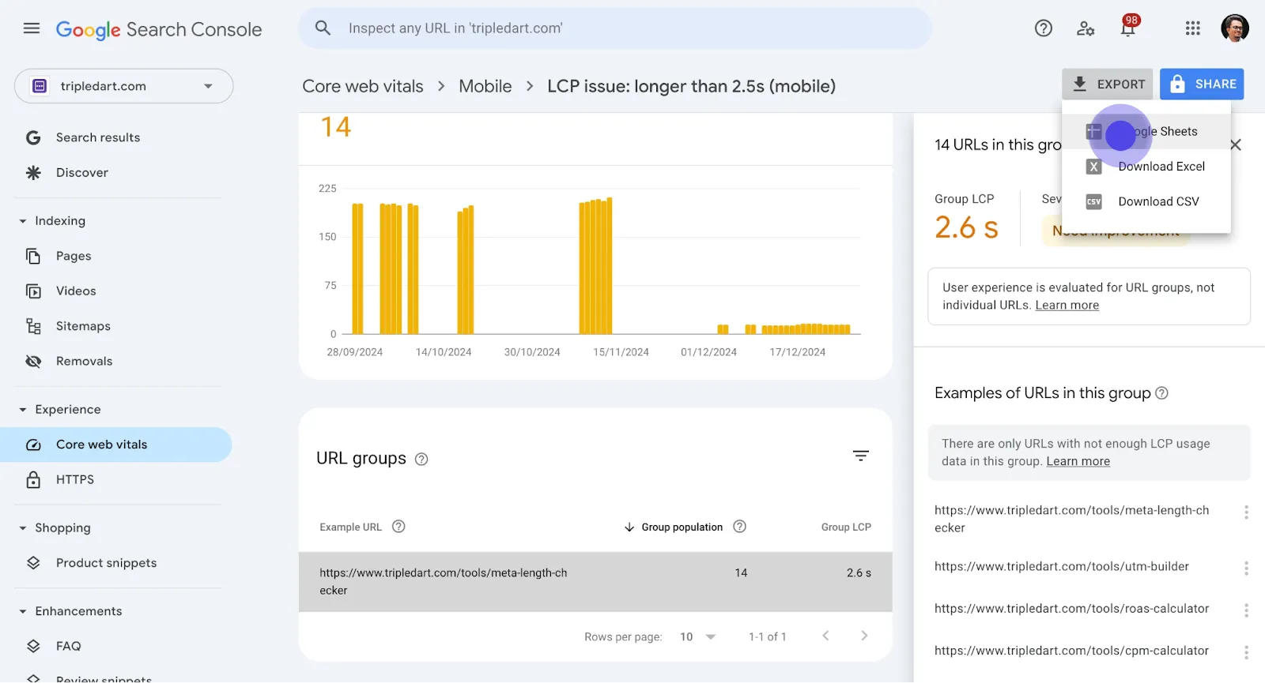The image size is (1265, 683).
Task: Click the search magnifier icon
Action: 323,28
